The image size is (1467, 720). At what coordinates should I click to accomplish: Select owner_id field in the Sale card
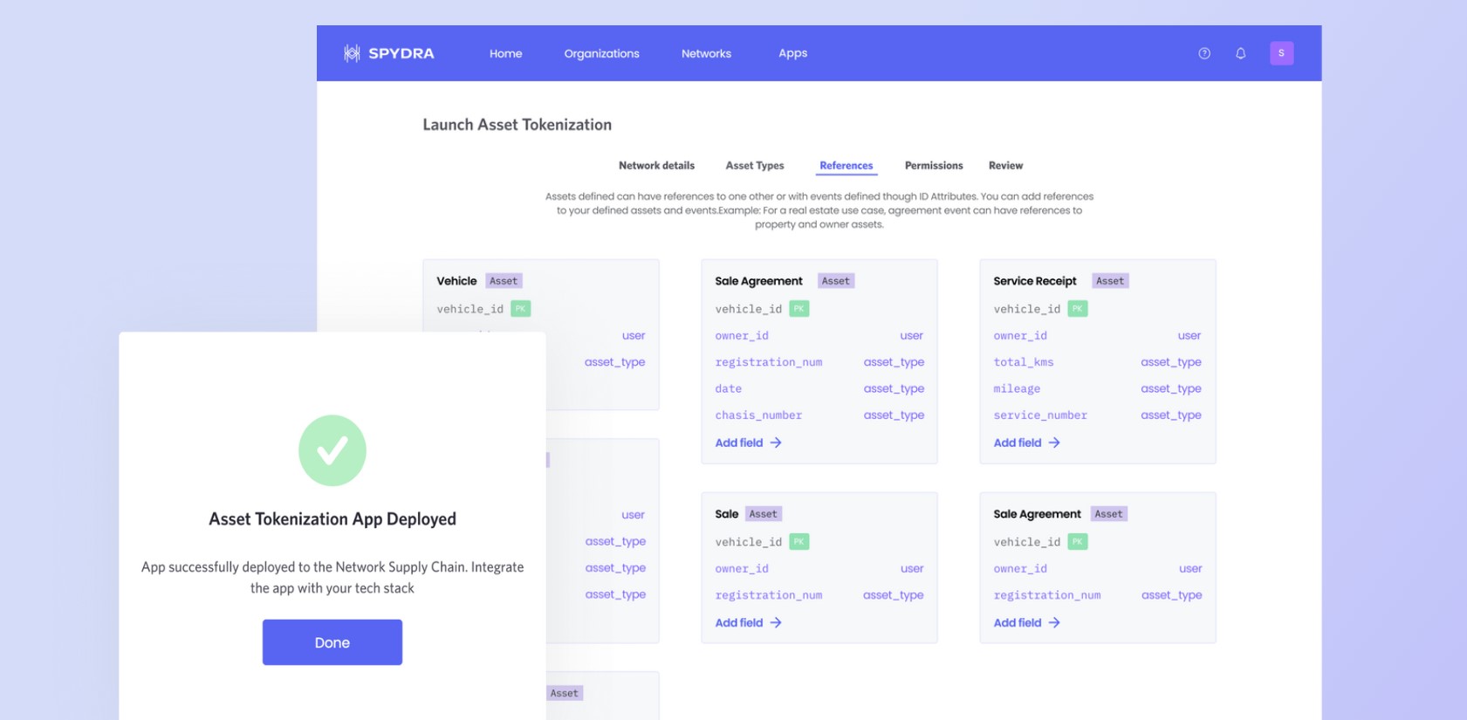coord(742,569)
